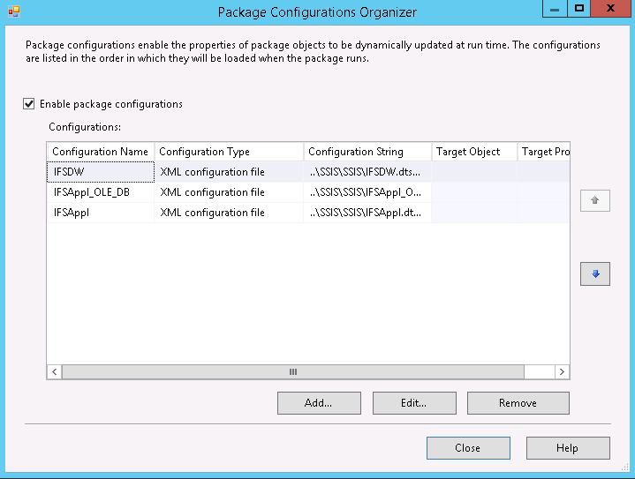Click the dialog title bar app icon

pos(13,11)
